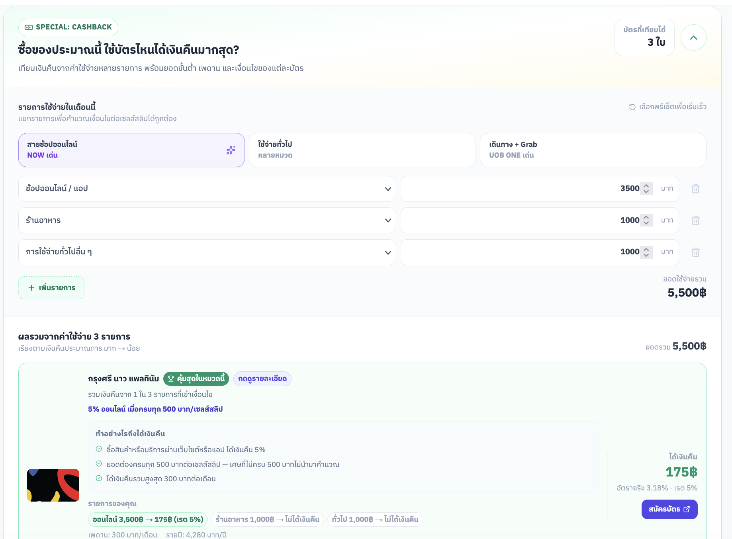
Task: Click the check icon beside ยอดต้องครบทุก 500 บาท
Action: click(99, 464)
